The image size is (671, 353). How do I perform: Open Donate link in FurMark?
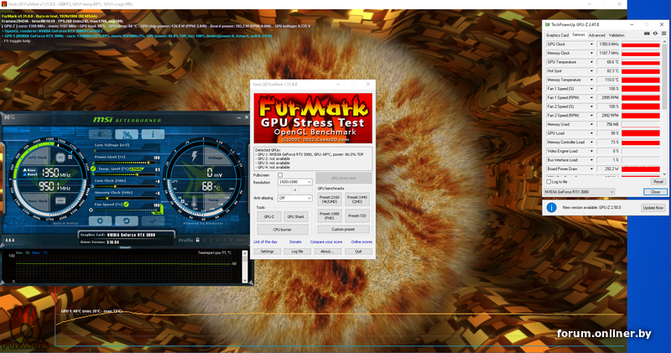[295, 241]
